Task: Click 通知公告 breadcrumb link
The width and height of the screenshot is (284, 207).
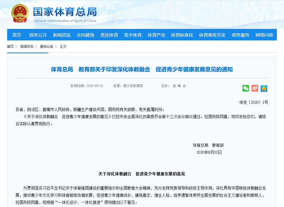Action: [47, 46]
